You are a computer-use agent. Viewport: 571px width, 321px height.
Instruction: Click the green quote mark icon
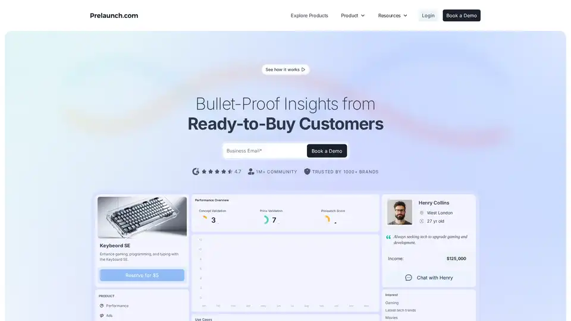point(388,237)
